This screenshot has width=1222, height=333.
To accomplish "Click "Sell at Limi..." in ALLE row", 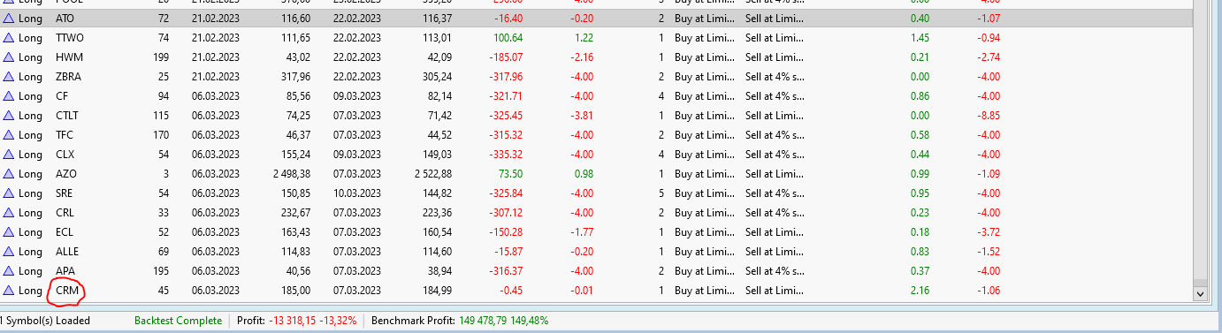I will (x=775, y=252).
